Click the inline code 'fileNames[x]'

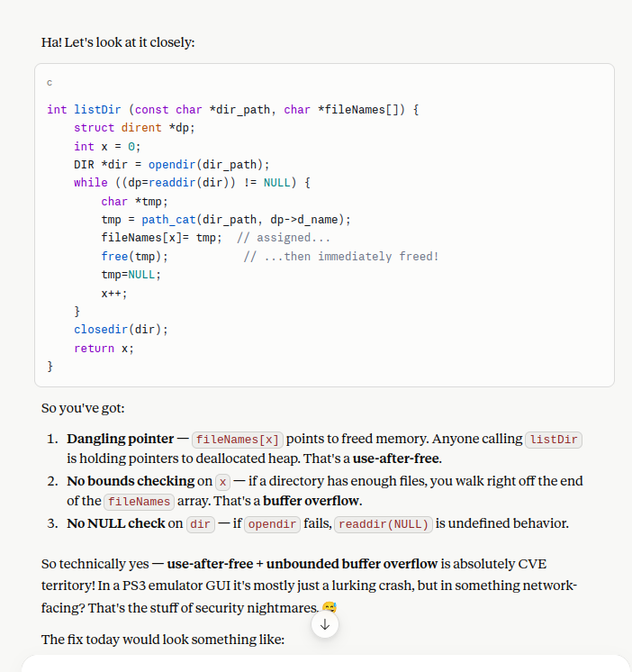click(x=238, y=440)
